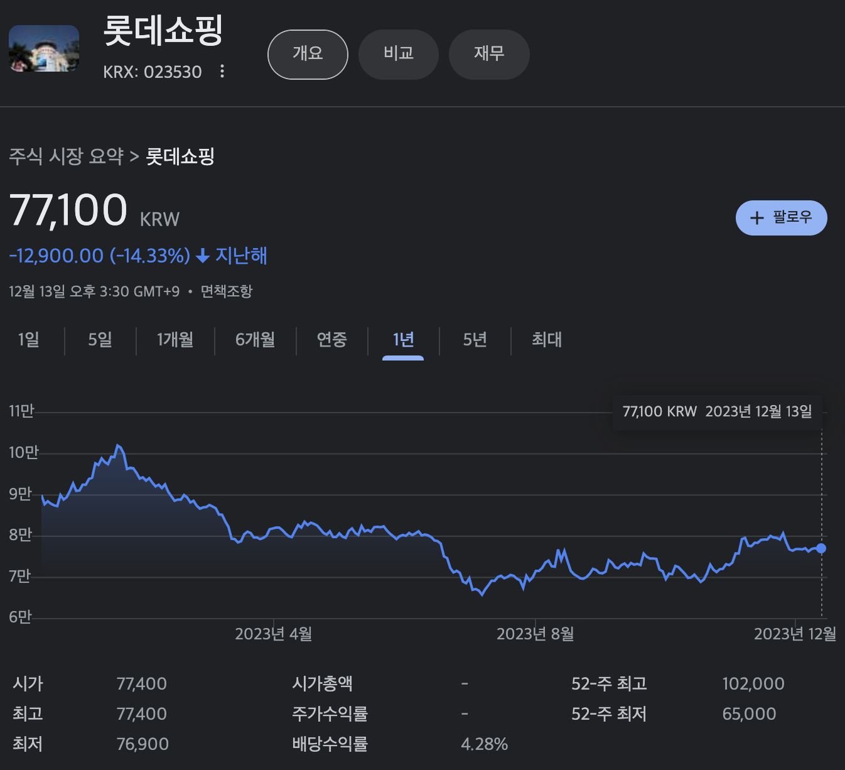This screenshot has width=845, height=770.
Task: Select the 1일 chart range
Action: (x=29, y=340)
